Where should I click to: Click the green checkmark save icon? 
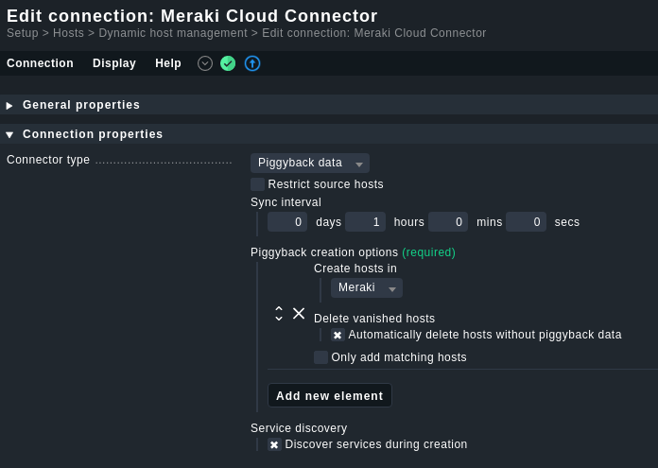tap(228, 63)
